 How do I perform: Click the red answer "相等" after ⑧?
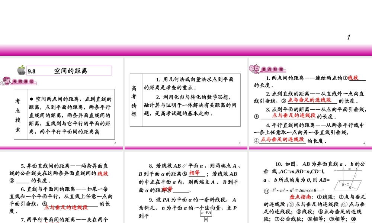(195, 173)
